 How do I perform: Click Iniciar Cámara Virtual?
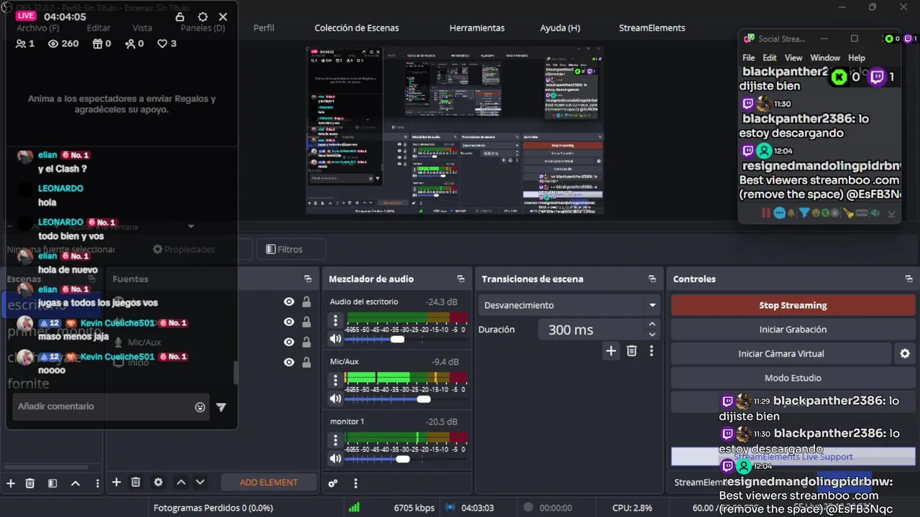[781, 353]
